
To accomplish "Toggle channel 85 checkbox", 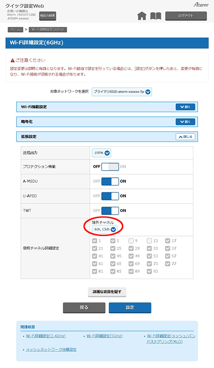I will click(113, 271).
